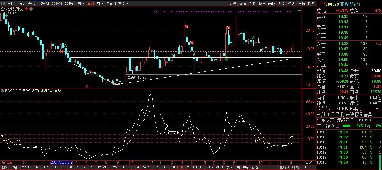
Task: Expand the 更多 > period options
Action: coord(123,4)
